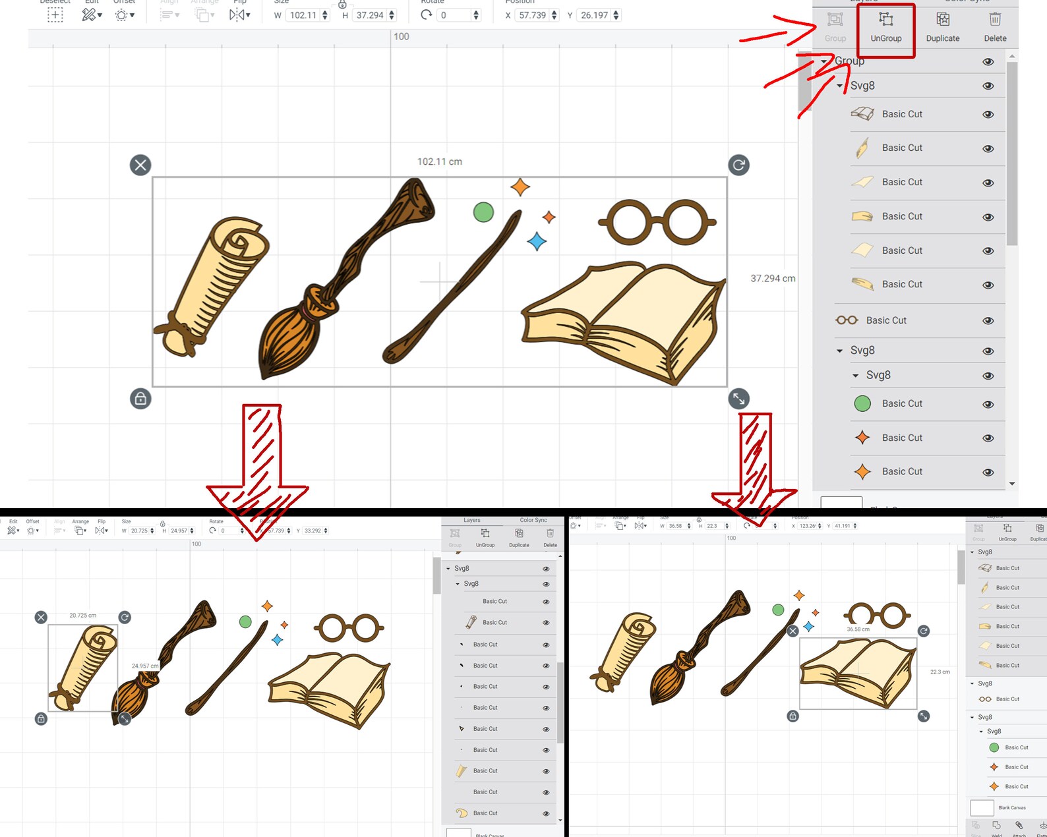Hide the green circle Basic Cut layer, top panel
The image size is (1047, 837).
tap(988, 404)
